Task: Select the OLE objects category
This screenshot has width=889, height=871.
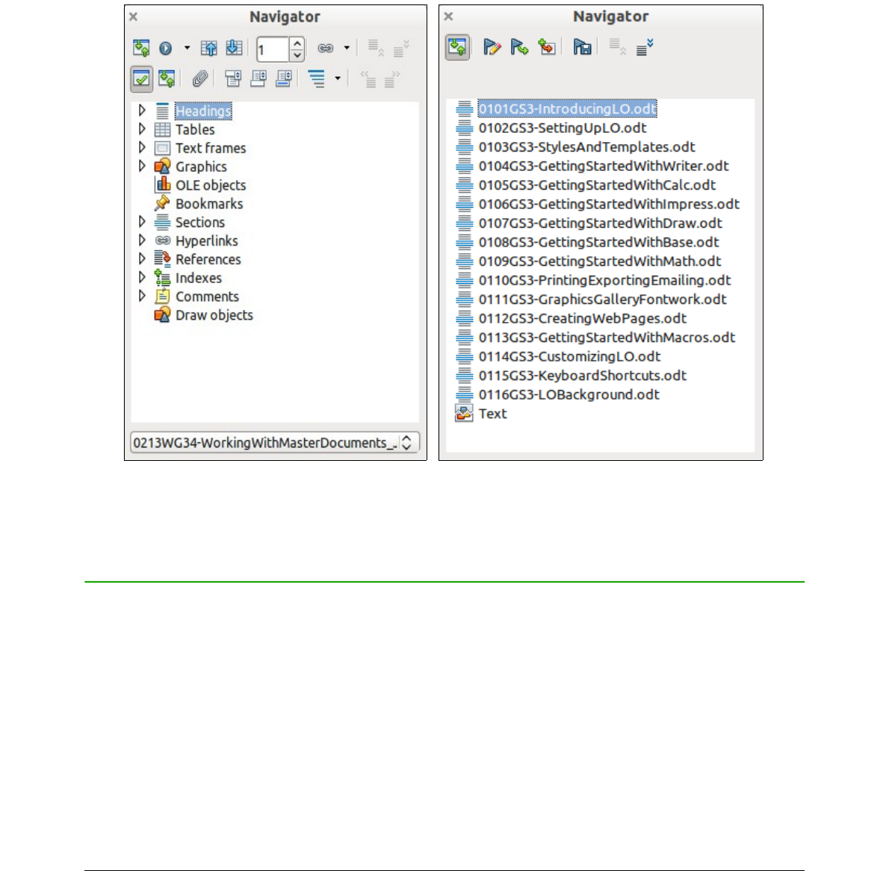Action: coord(211,185)
